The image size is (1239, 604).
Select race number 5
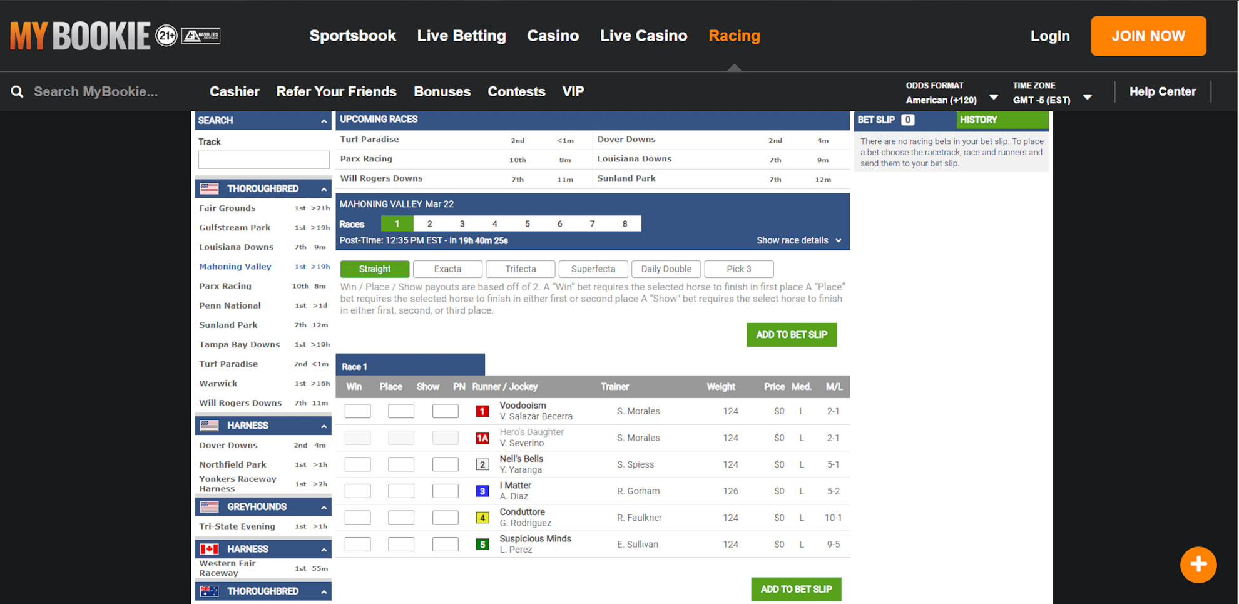[528, 223]
